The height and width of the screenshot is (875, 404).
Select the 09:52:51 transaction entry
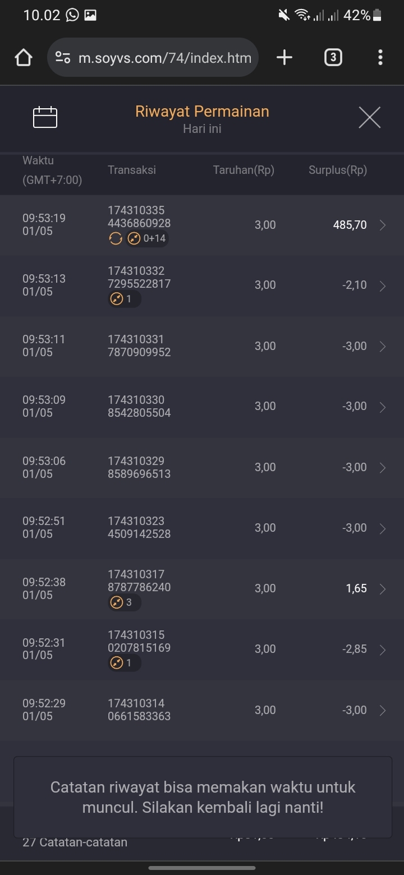click(x=202, y=528)
